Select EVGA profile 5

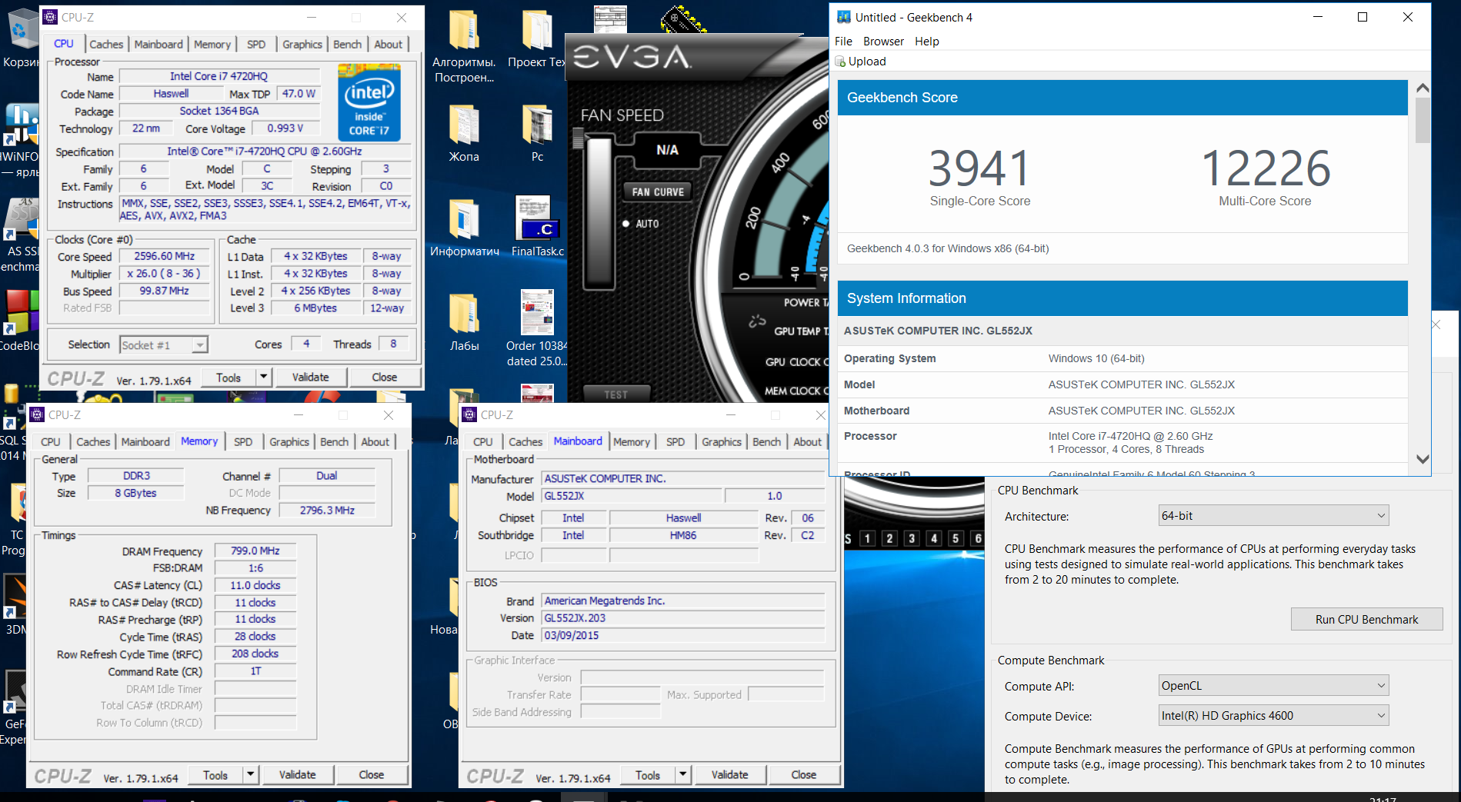coord(956,538)
